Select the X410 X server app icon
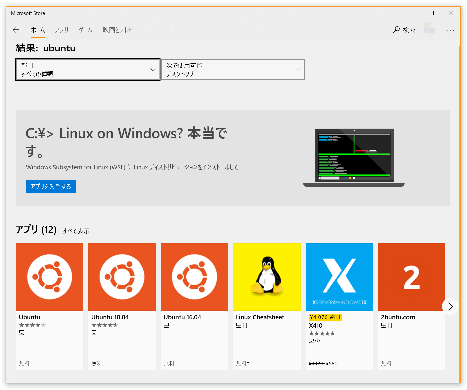Image resolution: width=467 pixels, height=390 pixels. 339,277
